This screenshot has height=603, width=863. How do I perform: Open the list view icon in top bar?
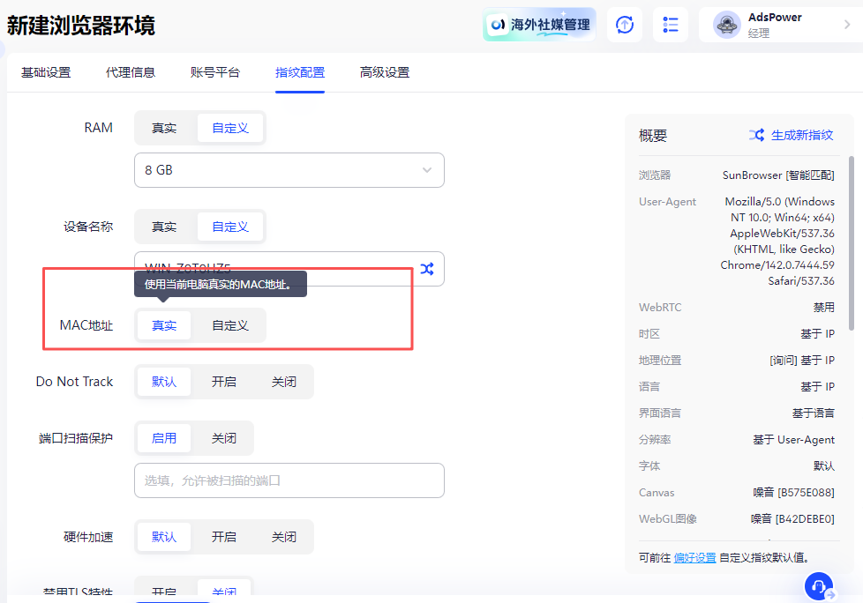tap(670, 25)
